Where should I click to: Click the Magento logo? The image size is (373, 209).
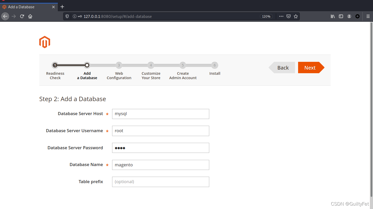44,42
